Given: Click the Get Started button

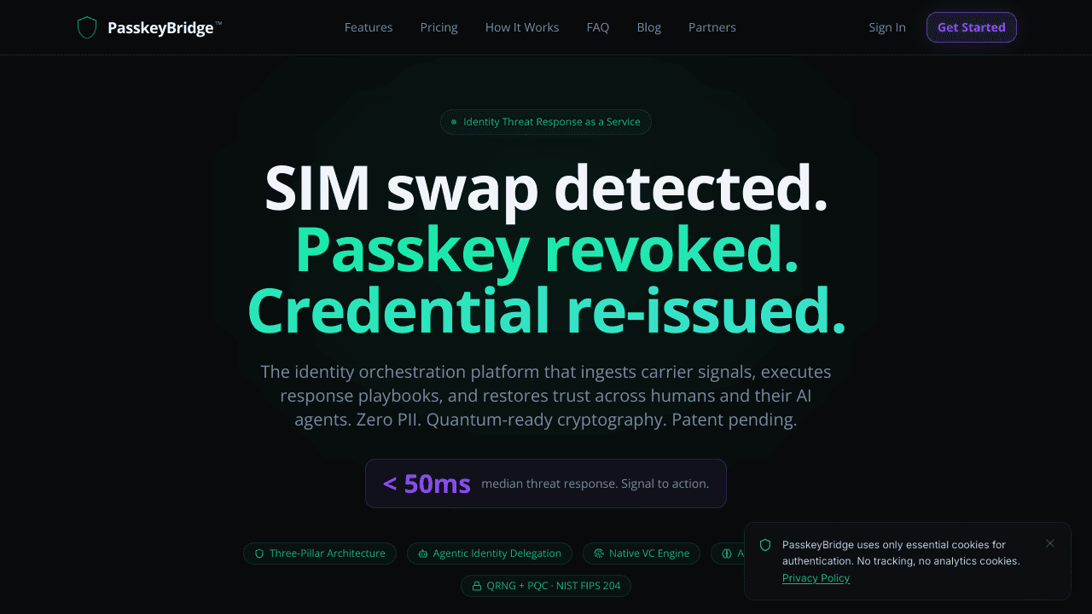Looking at the screenshot, I should click(x=972, y=27).
